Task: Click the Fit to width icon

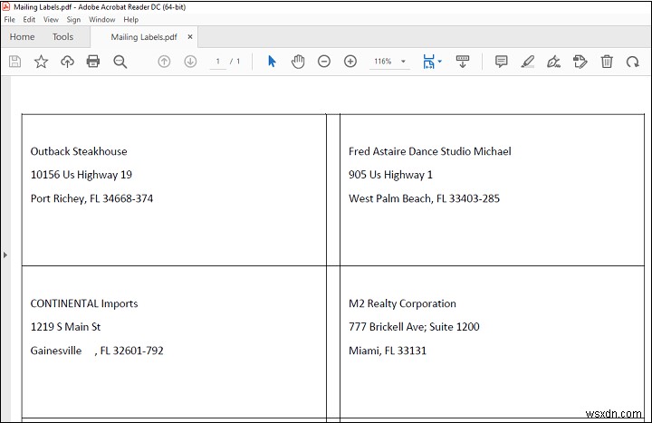Action: (x=428, y=62)
